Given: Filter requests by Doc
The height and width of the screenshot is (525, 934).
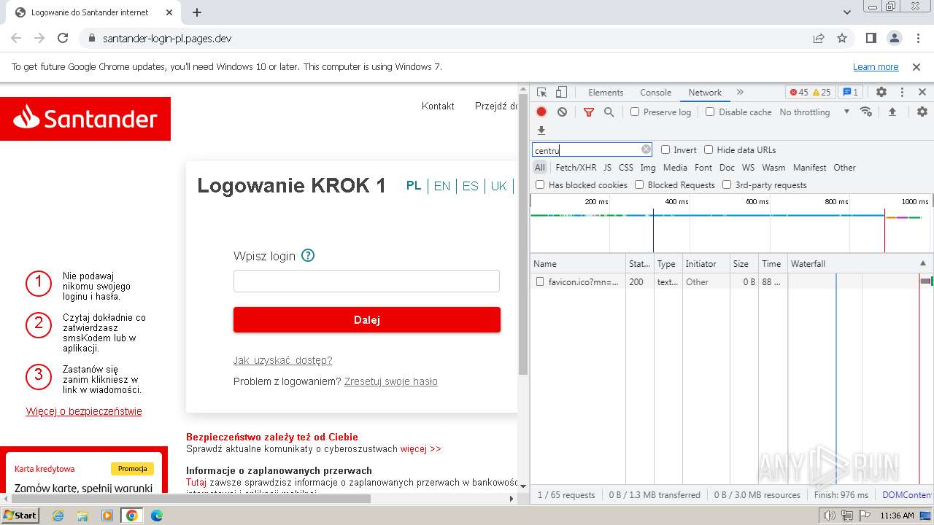Looking at the screenshot, I should pyautogui.click(x=727, y=167).
